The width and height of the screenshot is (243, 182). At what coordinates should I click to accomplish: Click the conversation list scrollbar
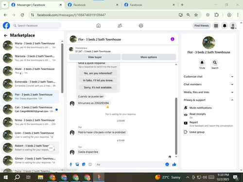click(62, 68)
